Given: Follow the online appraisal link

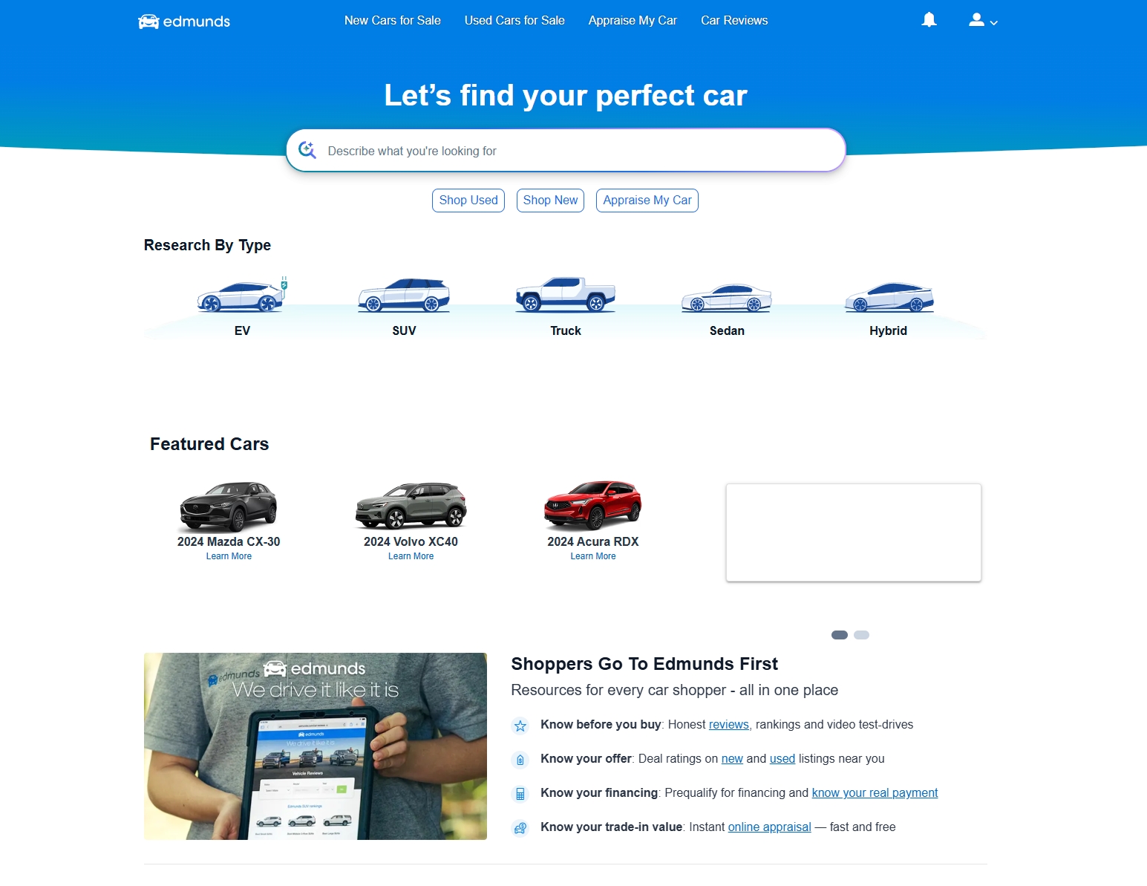Looking at the screenshot, I should [769, 827].
